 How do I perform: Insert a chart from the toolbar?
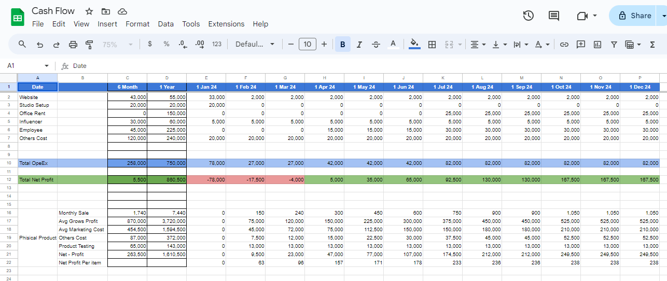coord(597,45)
